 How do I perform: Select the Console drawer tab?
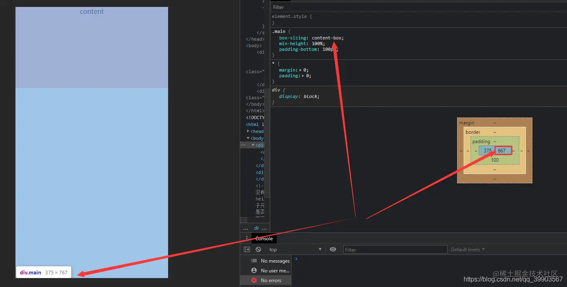pos(264,239)
